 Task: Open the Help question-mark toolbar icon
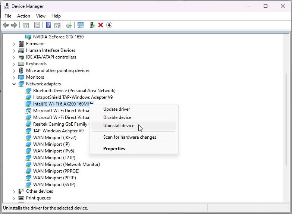coord(48,25)
